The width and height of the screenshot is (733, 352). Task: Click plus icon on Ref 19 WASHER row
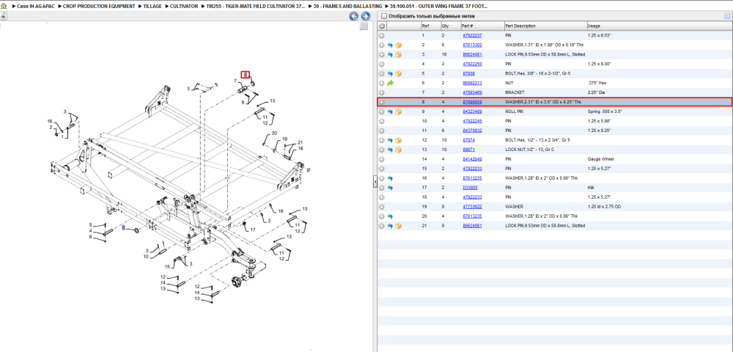381,207
